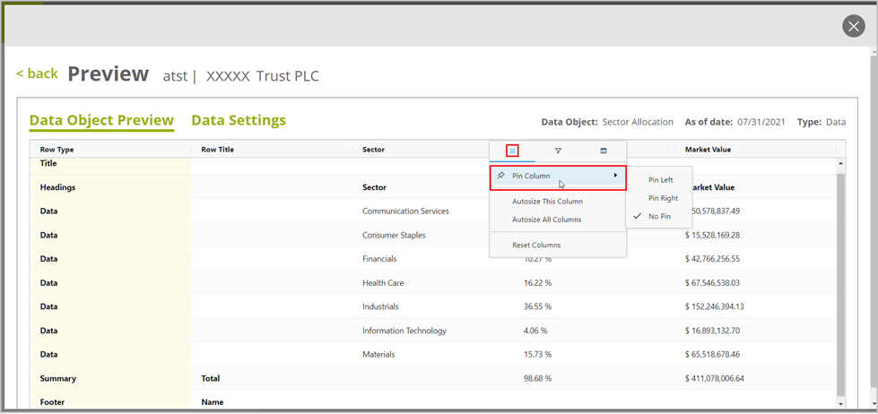This screenshot has width=878, height=414.
Task: Click the bold Sector heading cell
Action: [375, 188]
